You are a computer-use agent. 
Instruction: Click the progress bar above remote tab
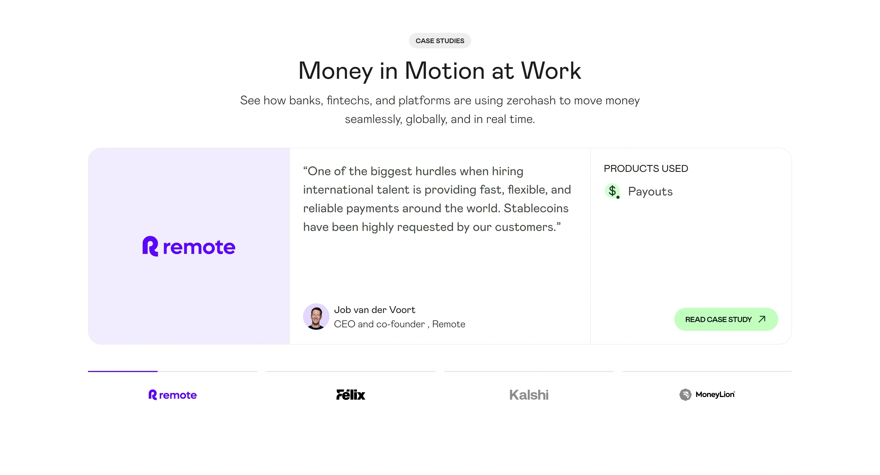[x=172, y=371]
